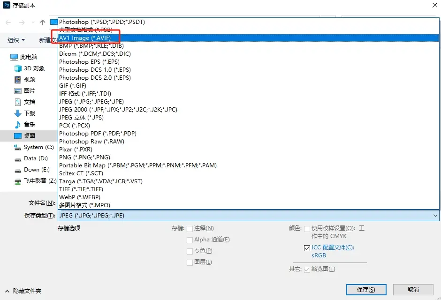Select 多图片格式 (*.MPO) format

pos(249,205)
